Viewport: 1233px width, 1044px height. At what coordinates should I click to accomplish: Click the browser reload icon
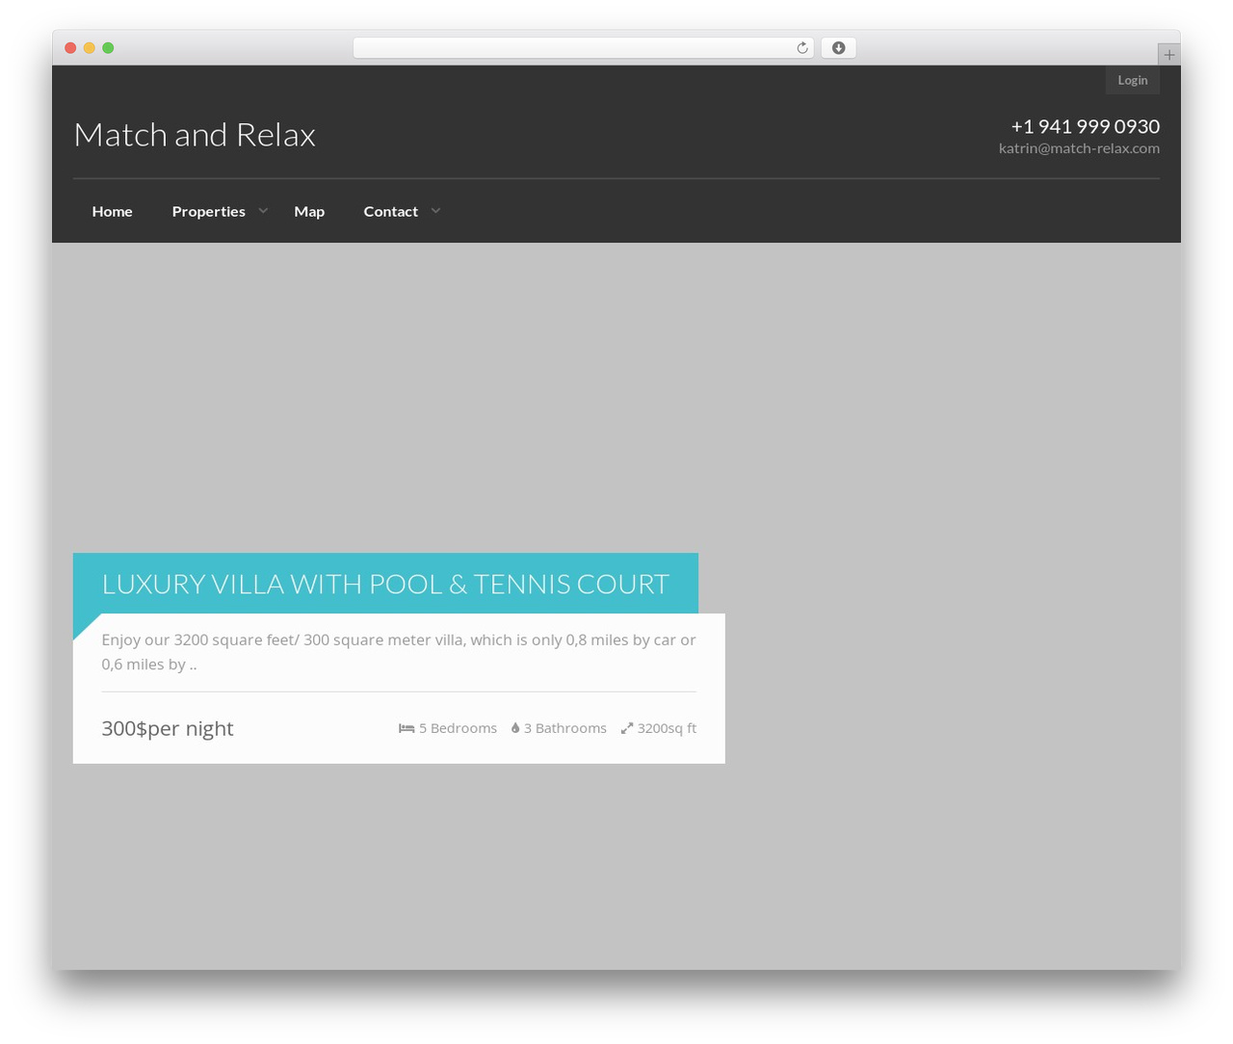coord(801,48)
